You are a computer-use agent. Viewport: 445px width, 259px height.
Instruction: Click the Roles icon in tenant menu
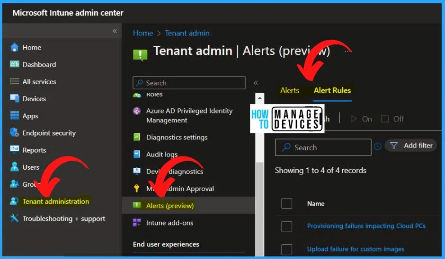pyautogui.click(x=137, y=95)
